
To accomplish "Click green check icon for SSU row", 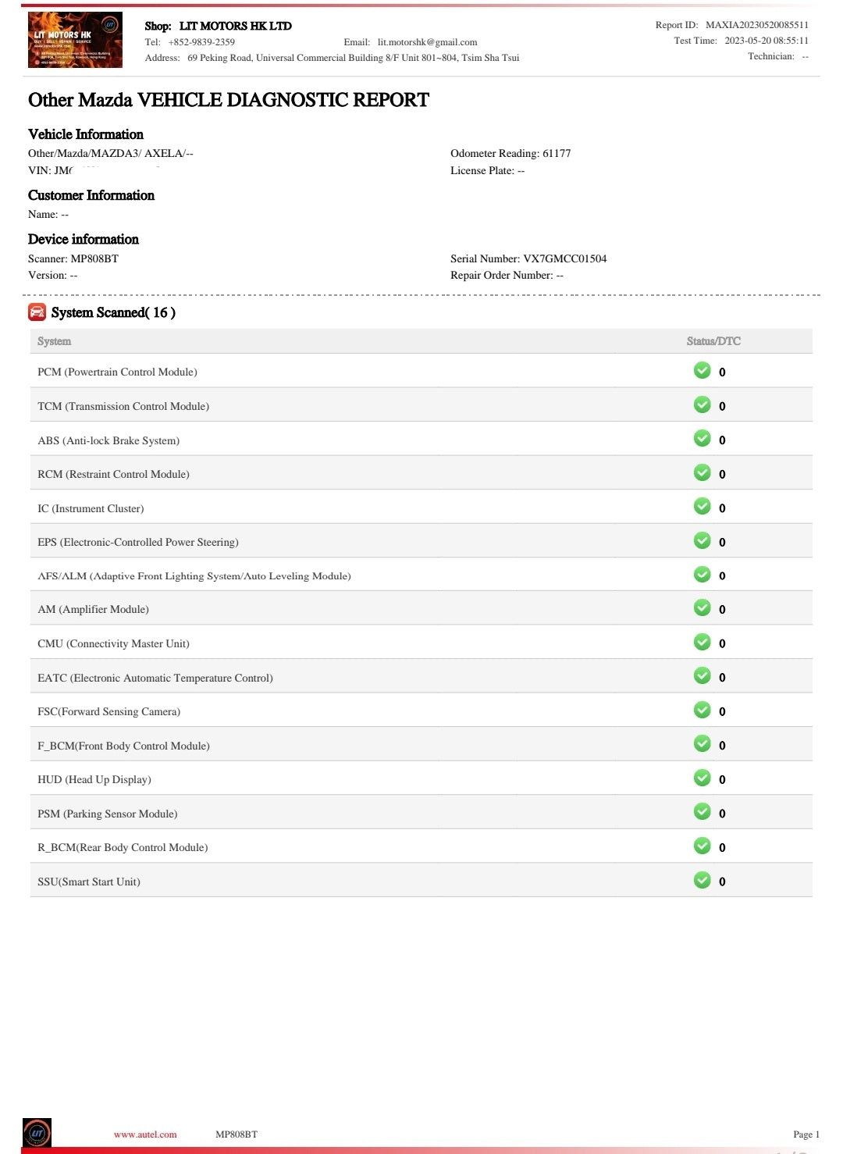I will coord(702,880).
